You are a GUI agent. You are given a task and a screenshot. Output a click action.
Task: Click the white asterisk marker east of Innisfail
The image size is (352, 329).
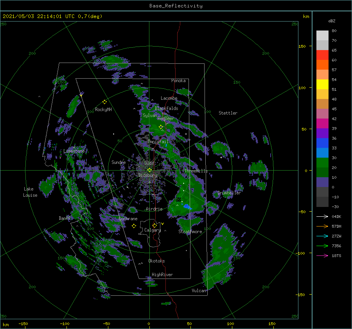[186, 134]
